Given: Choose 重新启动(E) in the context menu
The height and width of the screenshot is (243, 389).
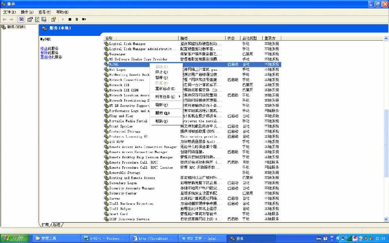Looking at the screenshot, I should click(166, 88).
